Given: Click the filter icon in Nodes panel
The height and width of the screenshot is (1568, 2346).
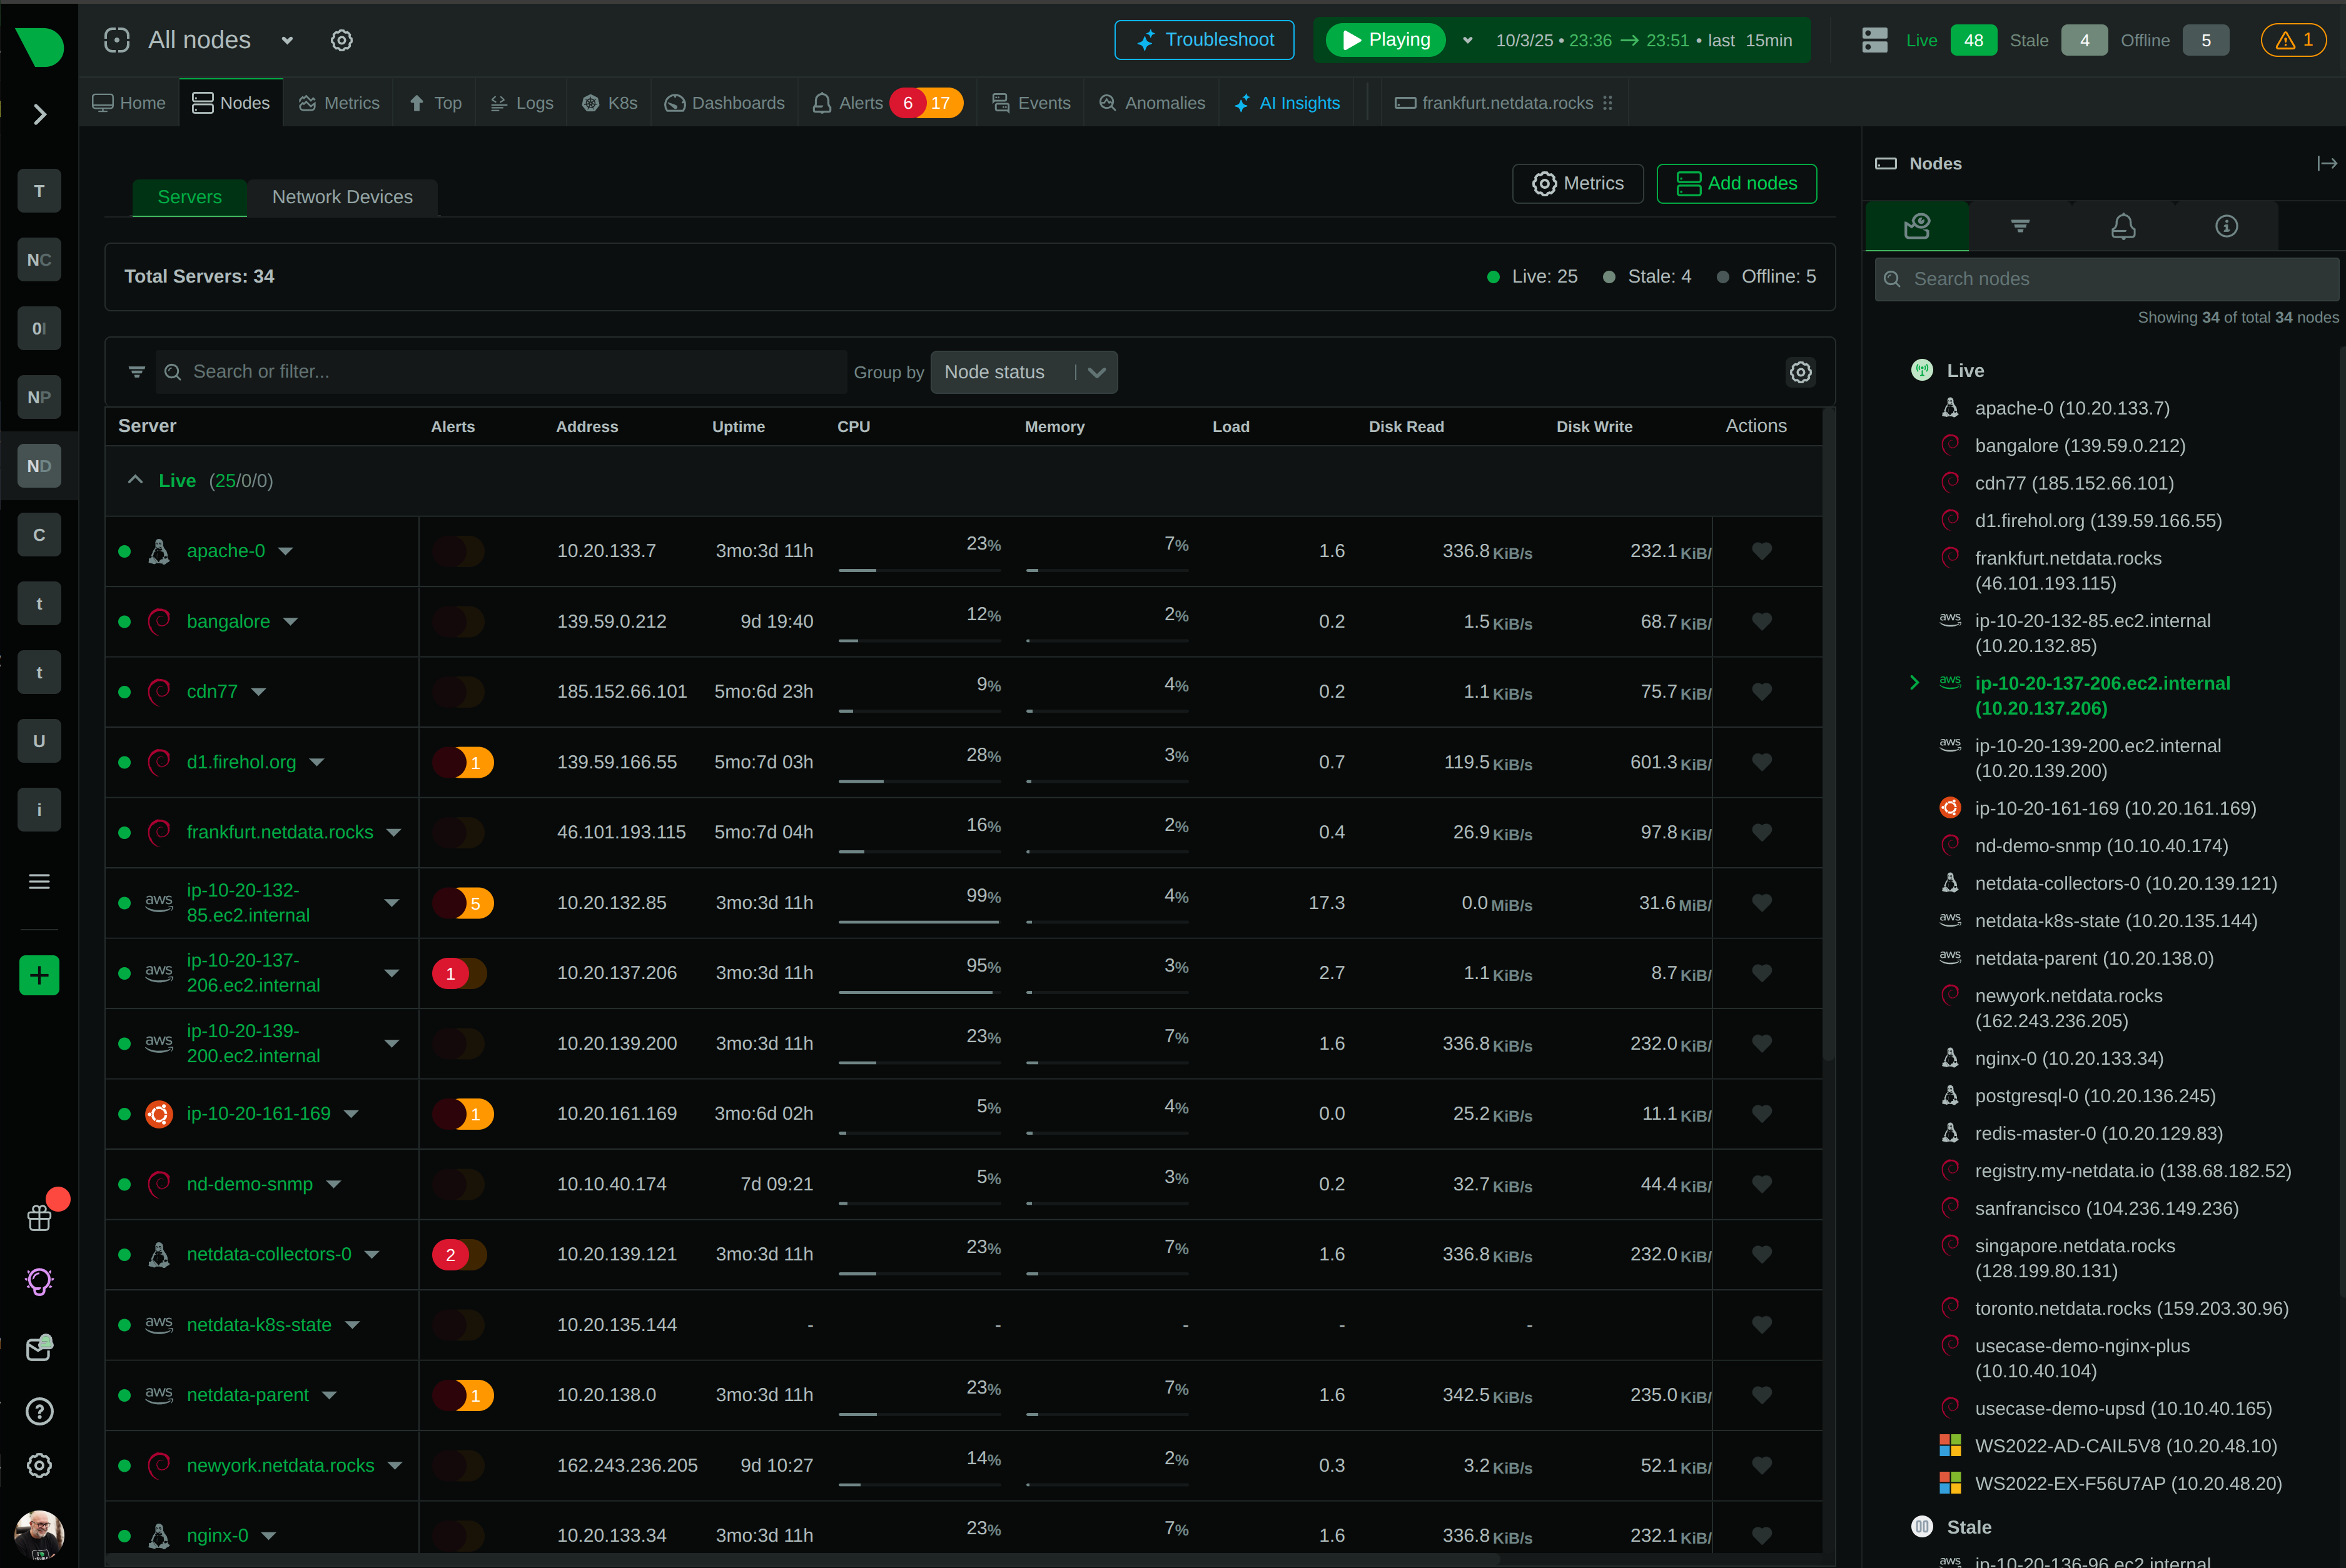Looking at the screenshot, I should 2020,226.
